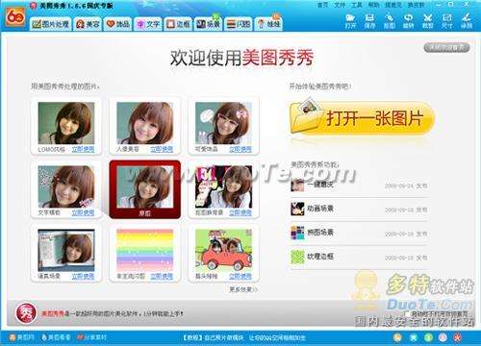Select the 原图 highlighted red thumbnail

coord(145,189)
